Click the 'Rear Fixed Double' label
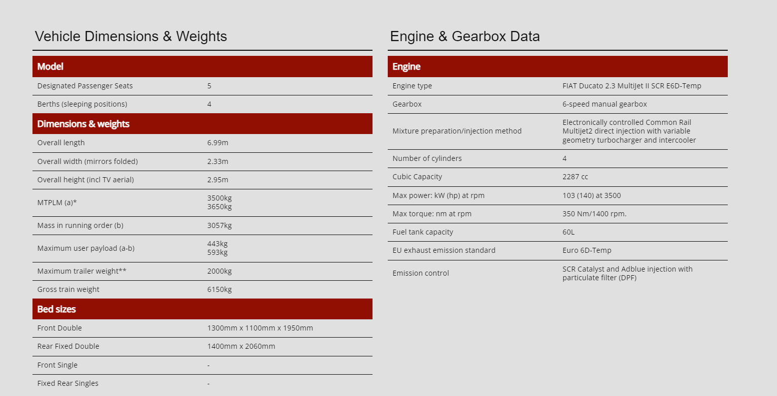 (68, 346)
